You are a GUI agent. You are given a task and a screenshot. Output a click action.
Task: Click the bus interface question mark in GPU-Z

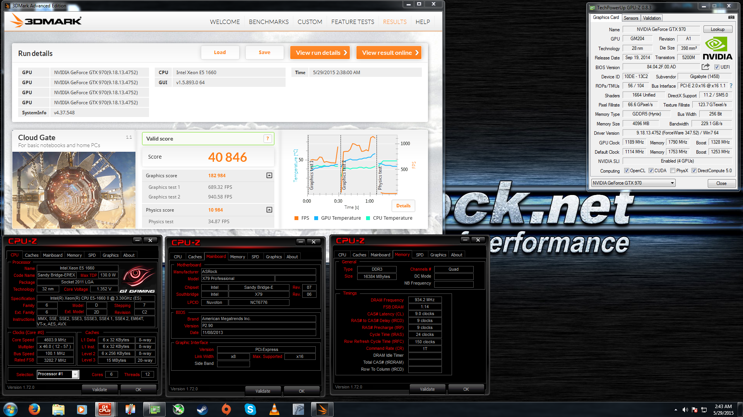[x=731, y=86]
